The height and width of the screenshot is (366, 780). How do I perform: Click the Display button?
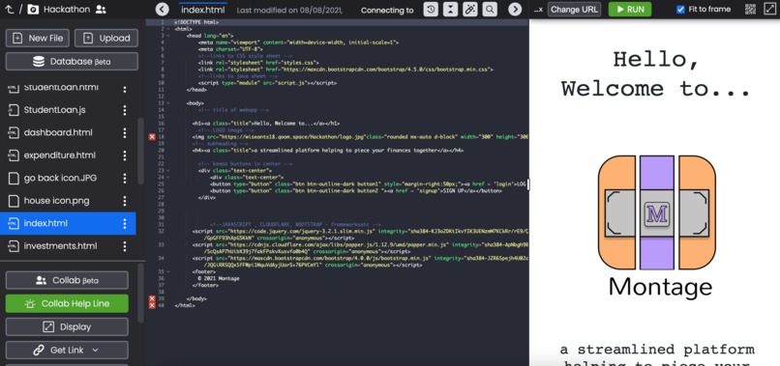tap(67, 326)
